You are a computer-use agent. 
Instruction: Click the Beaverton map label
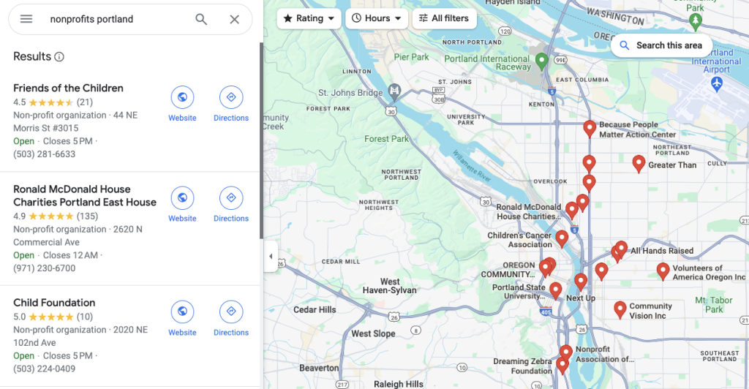319,368
